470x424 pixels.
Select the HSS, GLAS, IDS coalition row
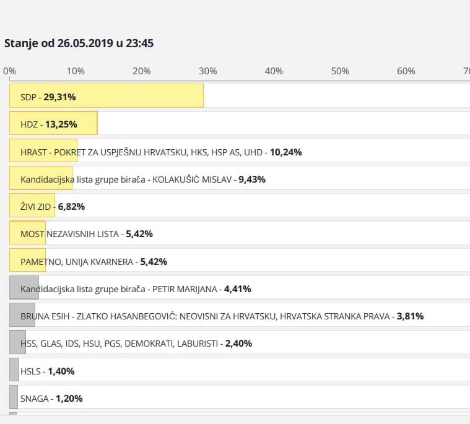click(x=136, y=343)
